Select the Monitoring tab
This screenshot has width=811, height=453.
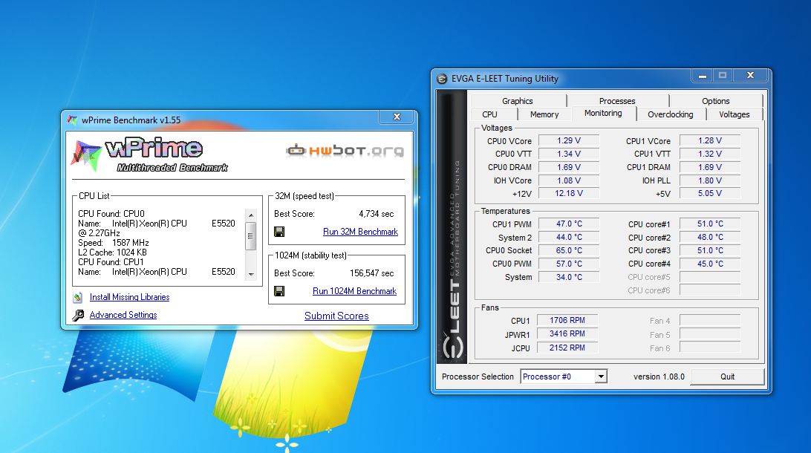[603, 113]
